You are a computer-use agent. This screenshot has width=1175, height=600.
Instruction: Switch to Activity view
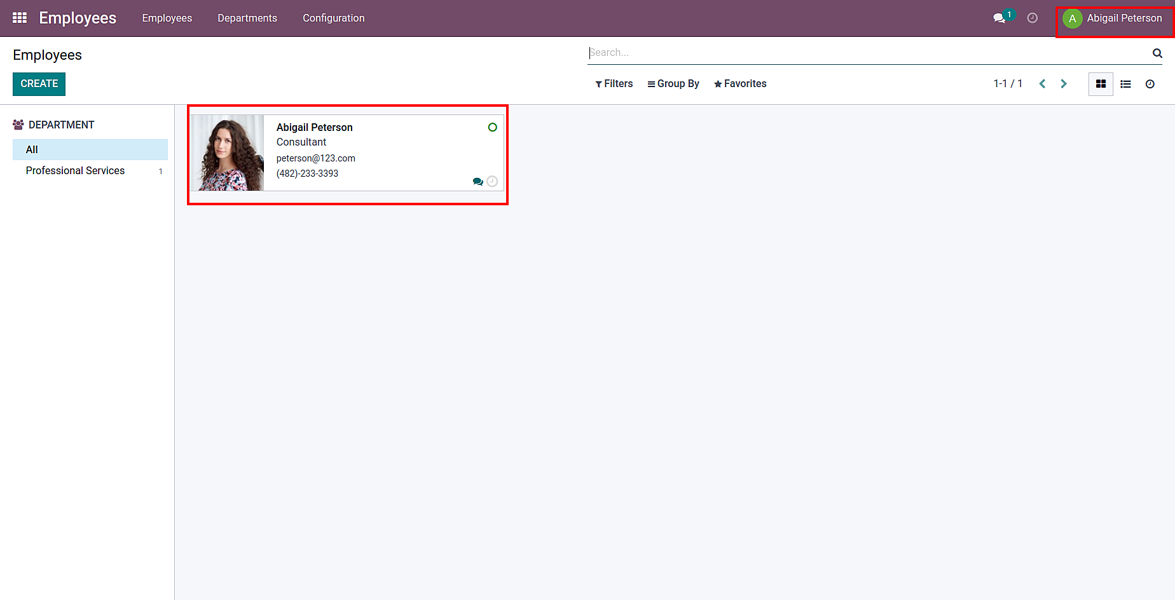click(x=1150, y=84)
